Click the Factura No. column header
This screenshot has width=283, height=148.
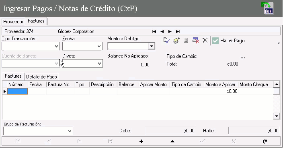click(60, 84)
